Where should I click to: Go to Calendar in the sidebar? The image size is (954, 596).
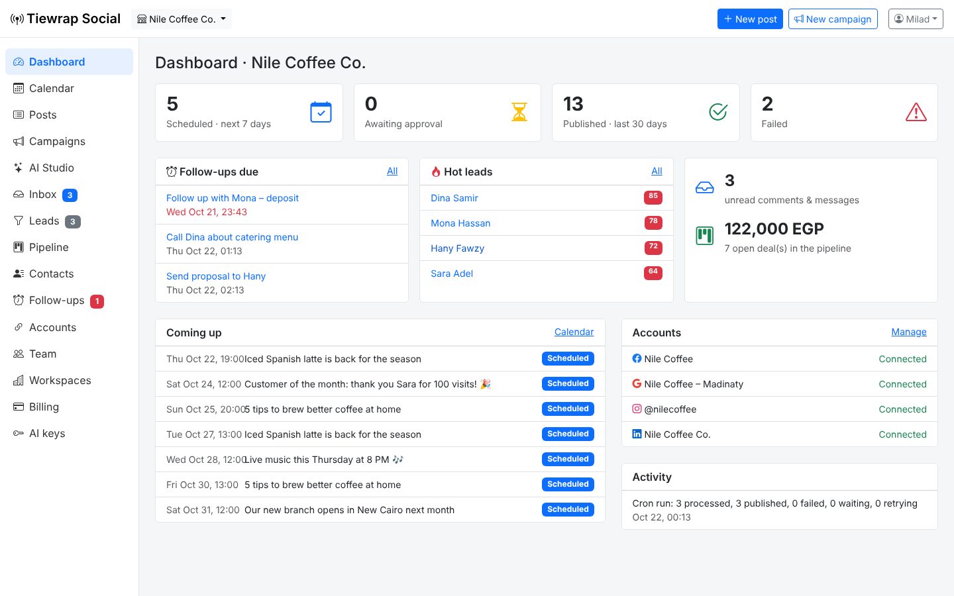(x=69, y=88)
